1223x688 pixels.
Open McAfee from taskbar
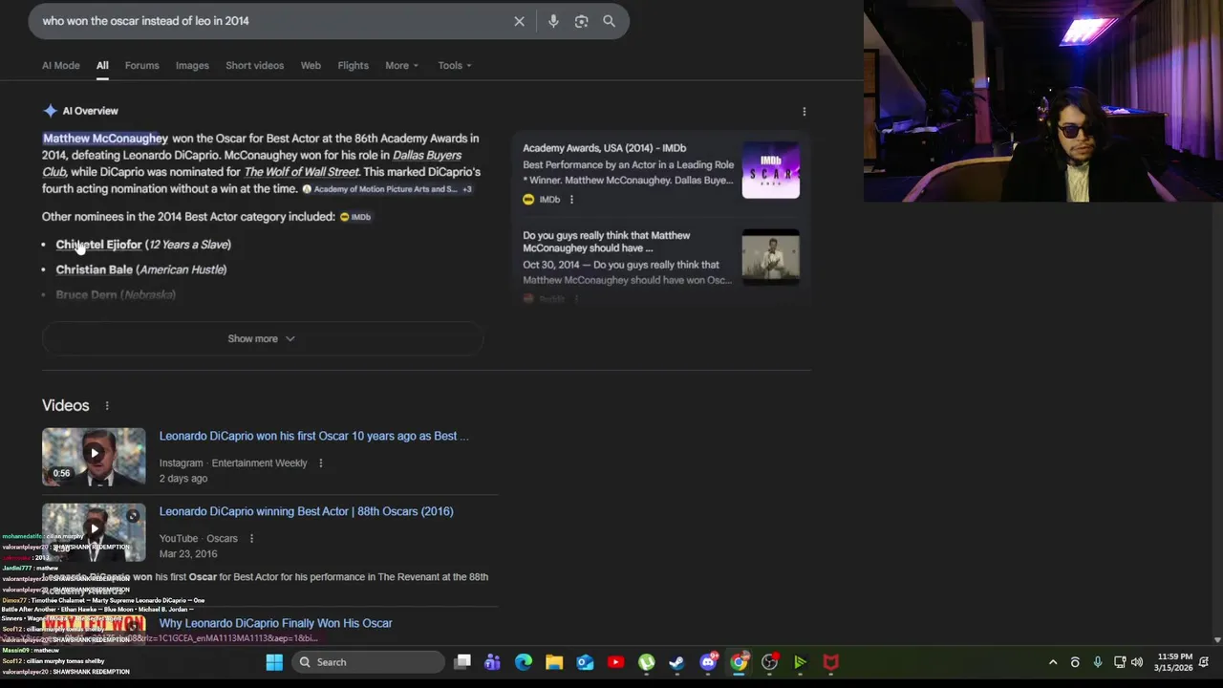pos(830,662)
